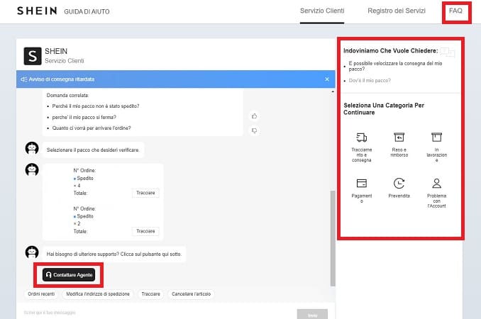Click the Seleziona Una Categoria Per Continuare heading
The height and width of the screenshot is (319, 481).
pyautogui.click(x=384, y=108)
